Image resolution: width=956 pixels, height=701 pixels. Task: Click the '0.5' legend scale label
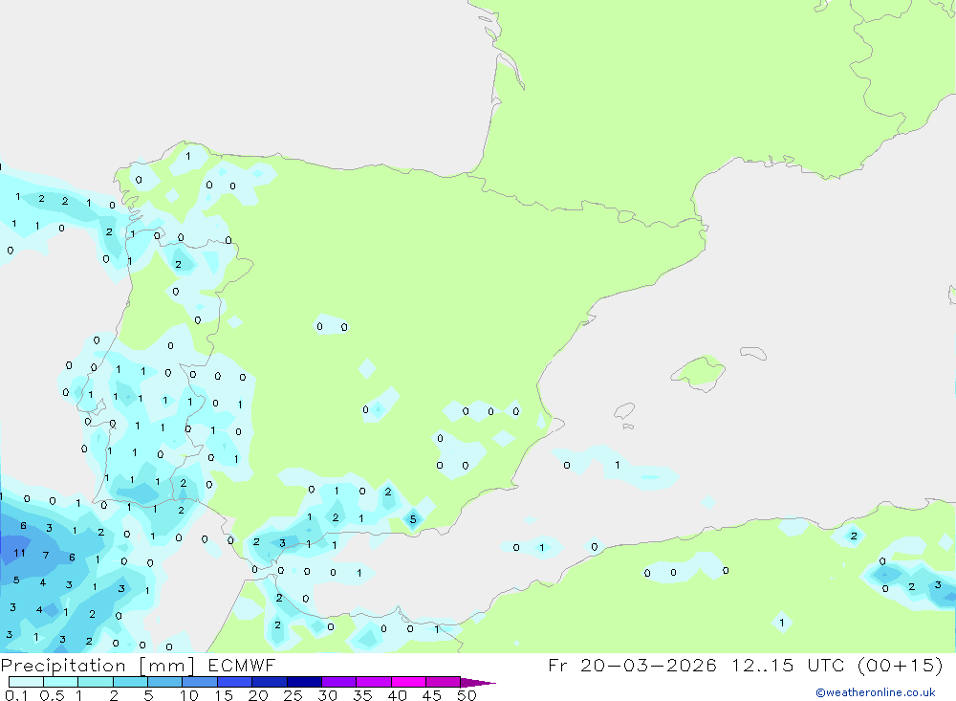(52, 695)
